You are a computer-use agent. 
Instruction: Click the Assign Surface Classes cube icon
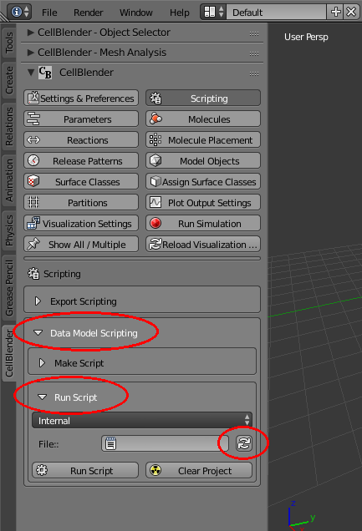[156, 181]
